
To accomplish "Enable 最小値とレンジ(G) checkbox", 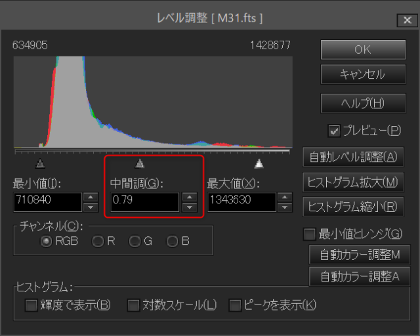I will coord(309,234).
